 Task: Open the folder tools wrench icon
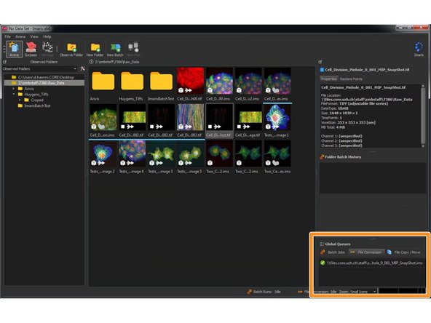point(82,68)
